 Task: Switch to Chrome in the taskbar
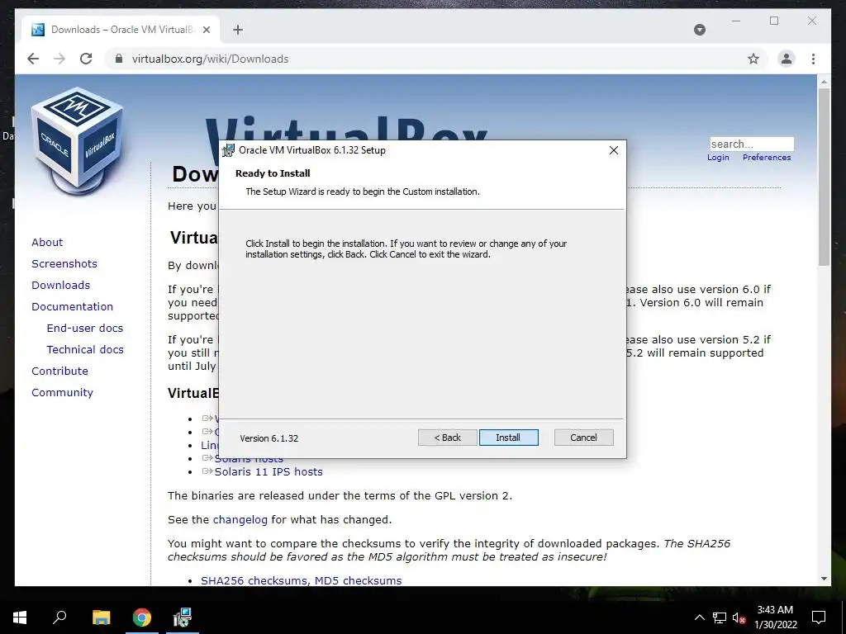[x=142, y=617]
